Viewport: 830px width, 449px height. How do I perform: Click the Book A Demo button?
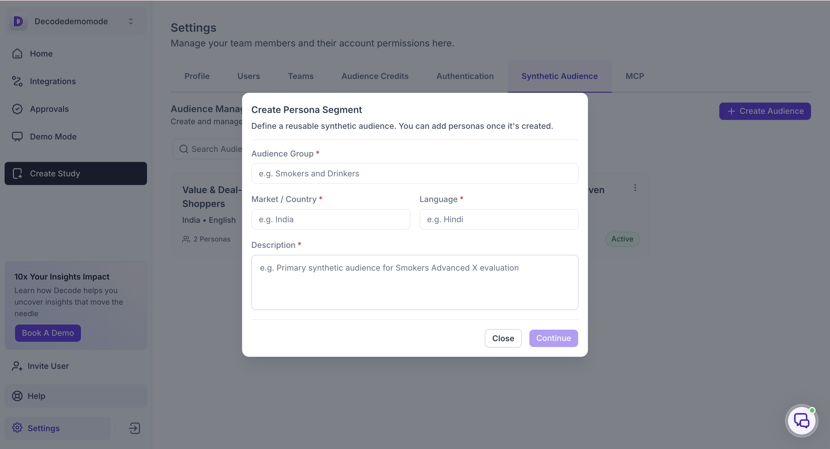pyautogui.click(x=48, y=333)
